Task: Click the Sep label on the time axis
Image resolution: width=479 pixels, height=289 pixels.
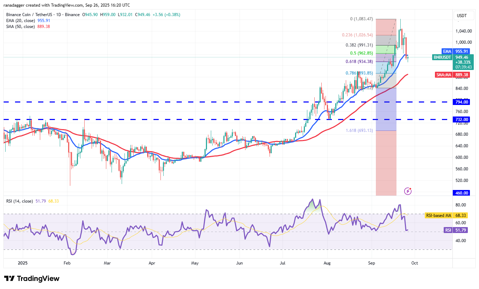Action: [x=372, y=262]
